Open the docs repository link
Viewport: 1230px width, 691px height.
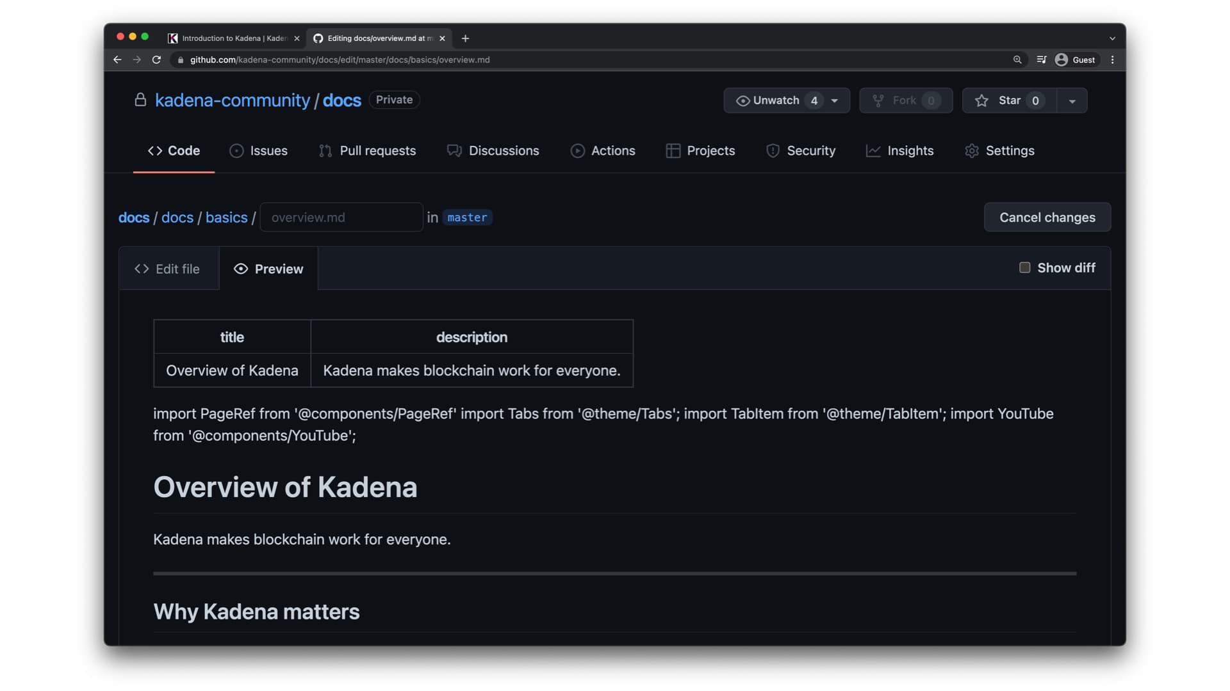coord(342,100)
